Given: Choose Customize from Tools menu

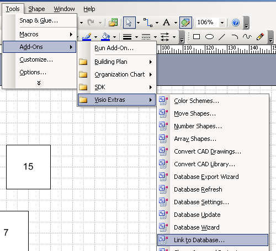Looking at the screenshot, I should point(40,59).
